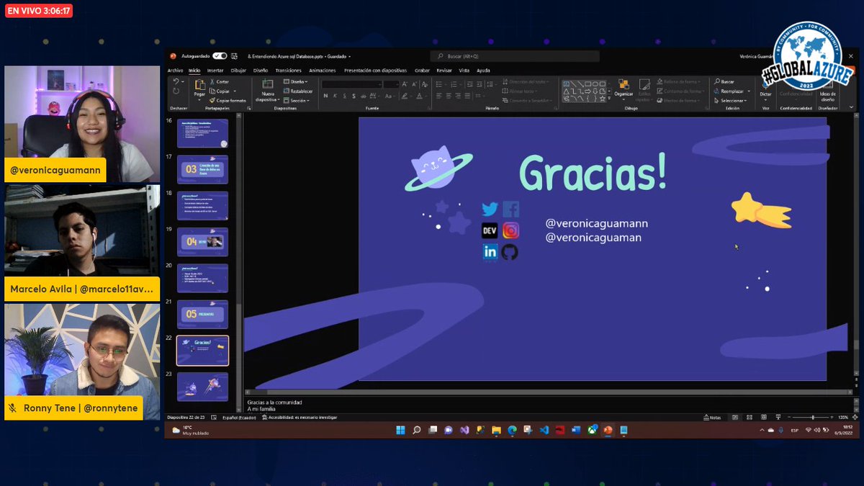This screenshot has height=486, width=864.
Task: Click the shapes gallery in Dibujo
Action: pos(585,91)
